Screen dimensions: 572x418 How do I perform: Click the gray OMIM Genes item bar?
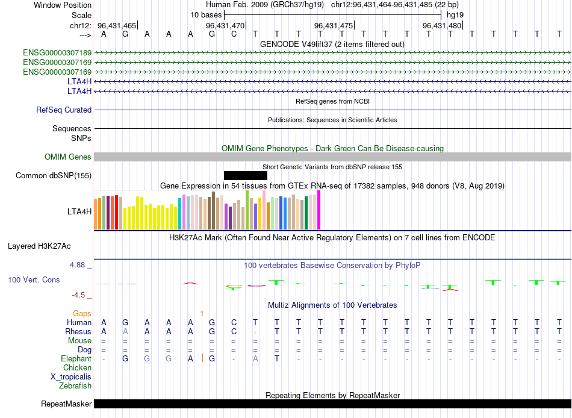[x=333, y=157]
